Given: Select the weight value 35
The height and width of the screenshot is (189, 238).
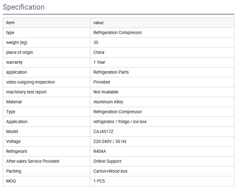Looking at the screenshot, I should point(96,42).
